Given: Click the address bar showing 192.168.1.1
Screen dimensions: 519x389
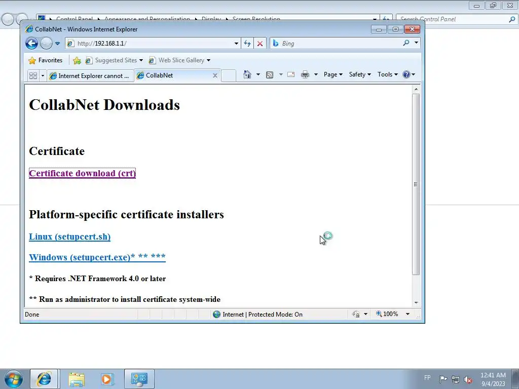Looking at the screenshot, I should click(x=149, y=44).
